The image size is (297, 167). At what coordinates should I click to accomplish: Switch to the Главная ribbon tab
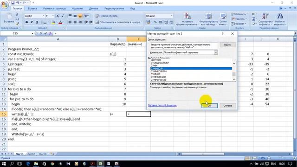[17, 8]
